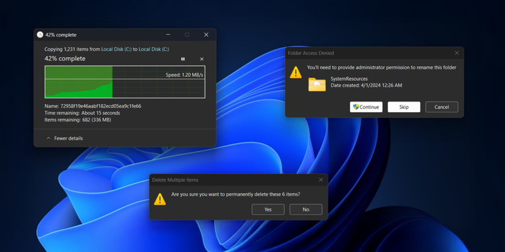505x252 pixels.
Task: Decline deletion with No button
Action: pyautogui.click(x=306, y=210)
